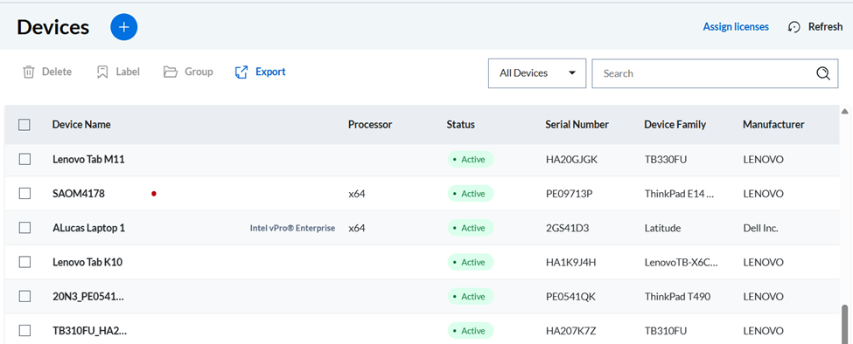Click the Export arrow icon
Image resolution: width=853 pixels, height=344 pixels.
coord(241,72)
